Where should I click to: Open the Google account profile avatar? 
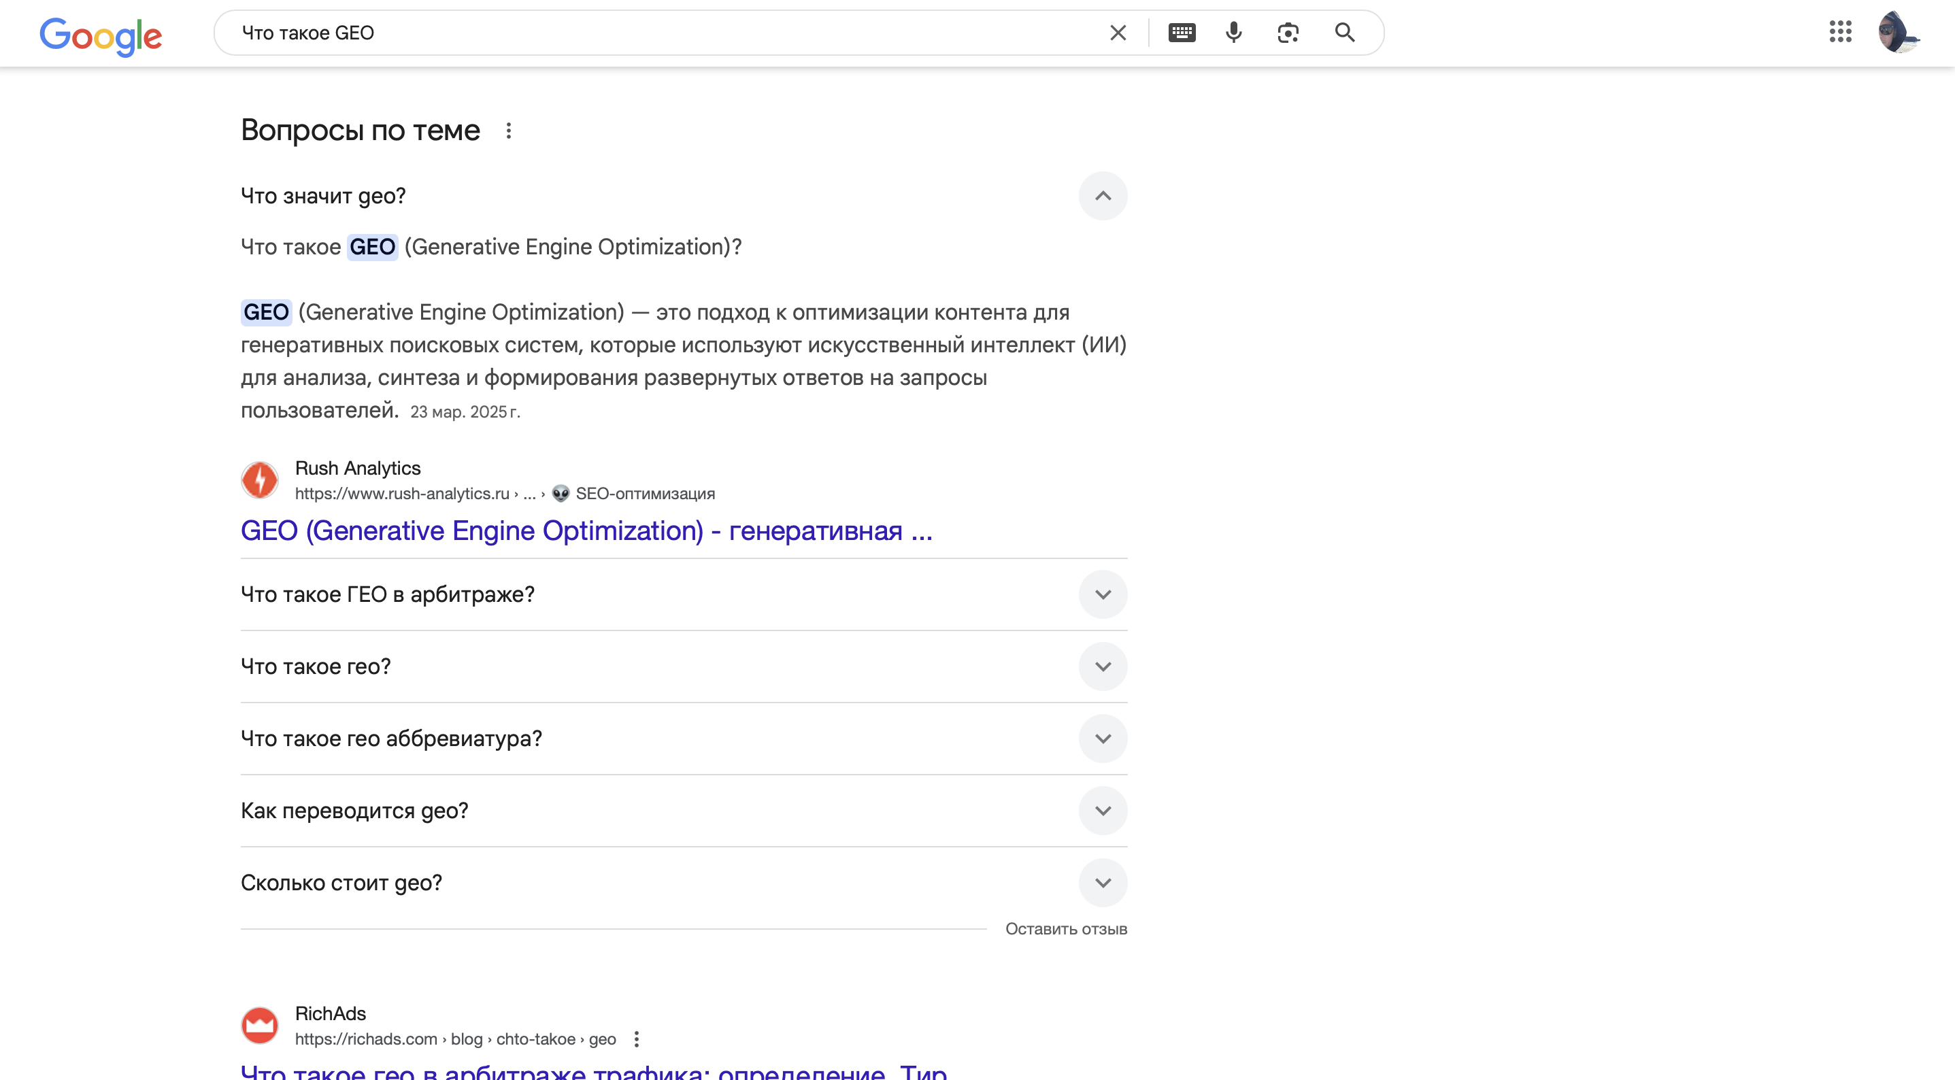point(1896,33)
